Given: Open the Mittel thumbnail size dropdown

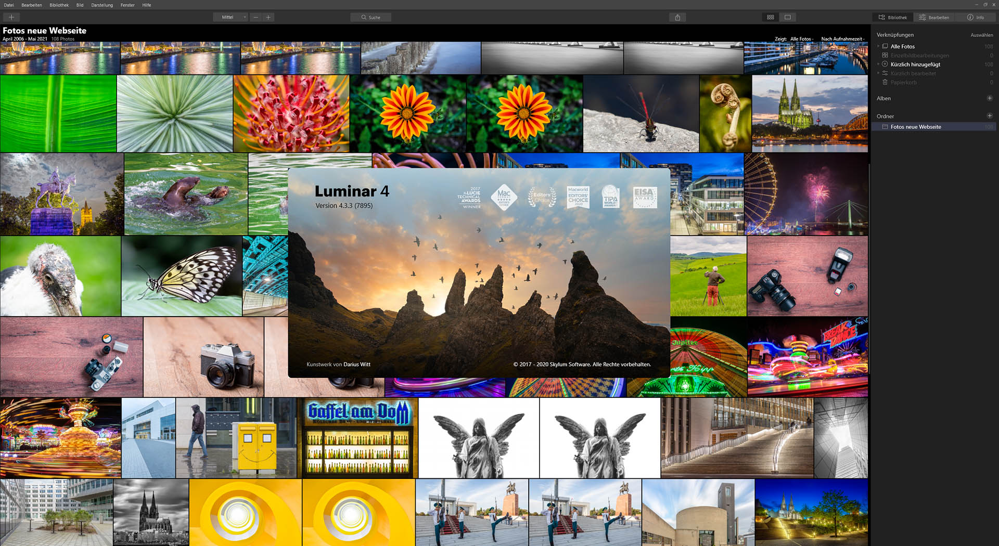Looking at the screenshot, I should tap(231, 17).
